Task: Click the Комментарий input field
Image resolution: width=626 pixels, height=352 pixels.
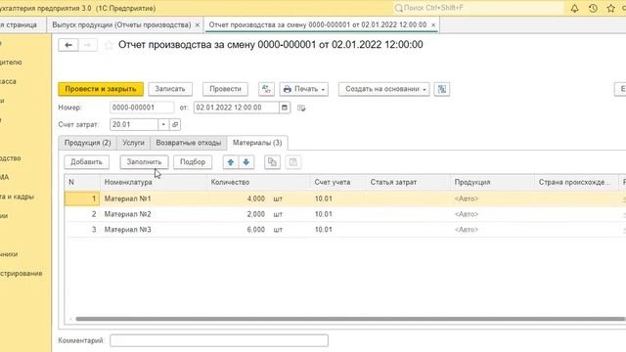Action: [219, 340]
